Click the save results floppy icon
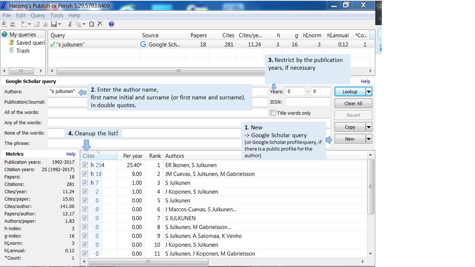Image resolution: width=475 pixels, height=267 pixels. coord(54,24)
